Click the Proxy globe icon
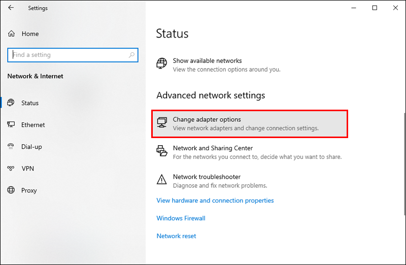 11,190
